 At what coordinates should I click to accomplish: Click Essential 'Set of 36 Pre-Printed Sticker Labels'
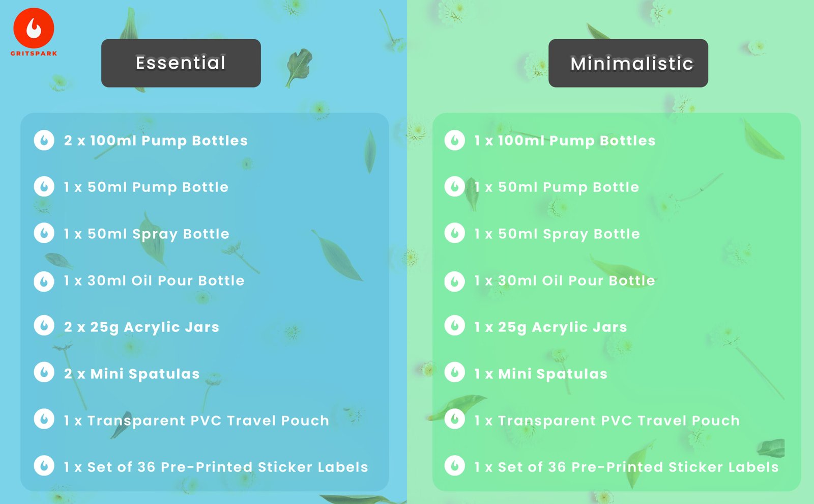coord(227,467)
